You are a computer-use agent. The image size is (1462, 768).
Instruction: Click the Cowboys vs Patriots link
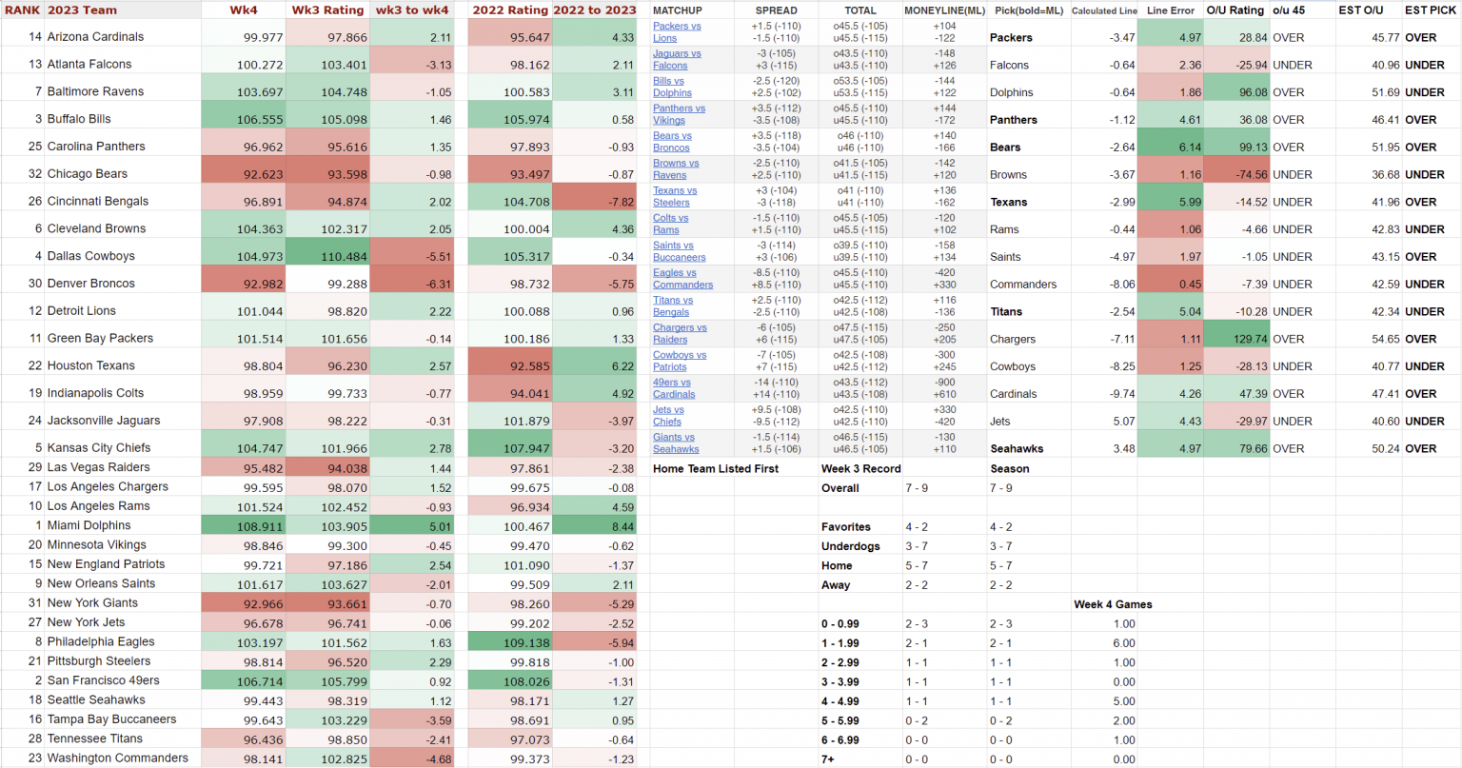[x=680, y=362]
